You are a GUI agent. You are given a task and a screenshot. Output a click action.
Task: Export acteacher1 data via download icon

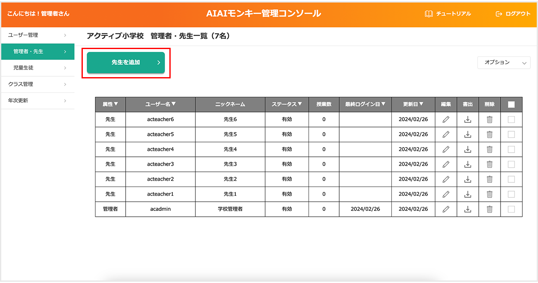[467, 194]
